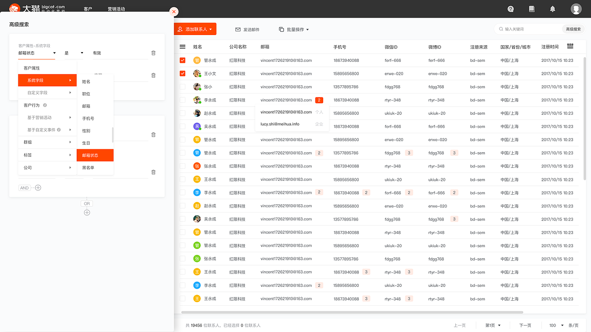Click 王小文's avatar

pyautogui.click(x=197, y=73)
